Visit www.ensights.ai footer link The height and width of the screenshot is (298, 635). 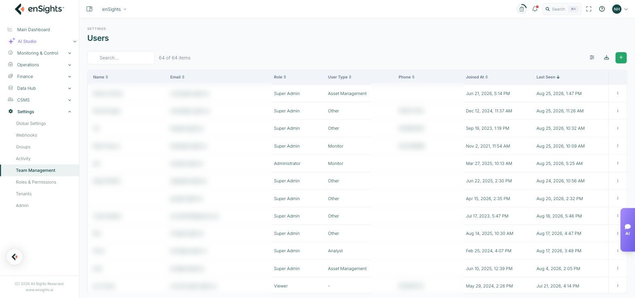(39, 290)
